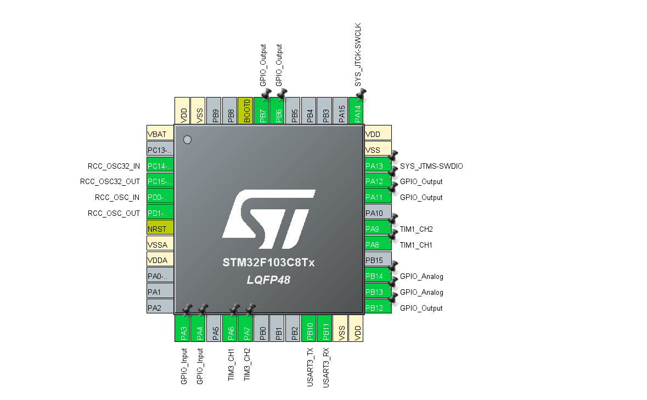647x400 pixels.
Task: Click the PA6 TIM3_CH1 pin
Action: (230, 328)
